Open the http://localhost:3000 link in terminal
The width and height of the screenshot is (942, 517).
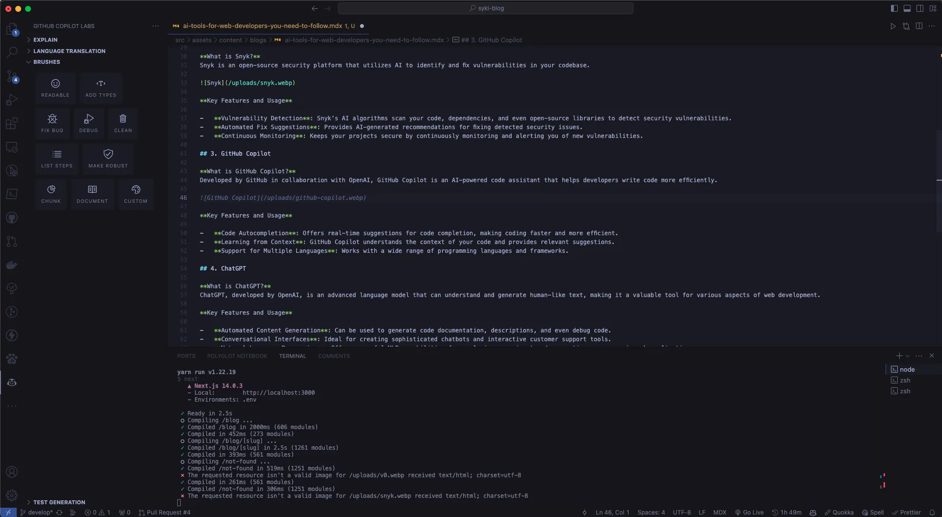coord(278,393)
